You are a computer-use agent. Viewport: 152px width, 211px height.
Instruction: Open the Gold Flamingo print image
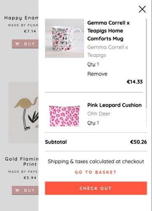[x=24, y=113]
